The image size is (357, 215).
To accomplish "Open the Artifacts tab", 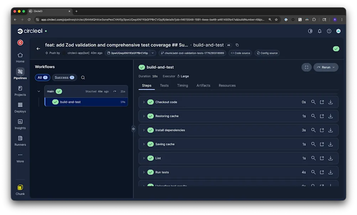I will click(203, 85).
